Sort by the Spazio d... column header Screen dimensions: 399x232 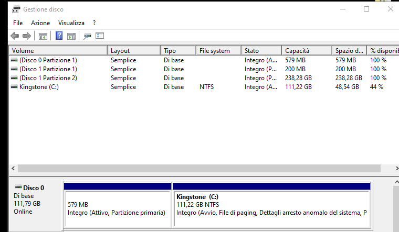(x=349, y=50)
